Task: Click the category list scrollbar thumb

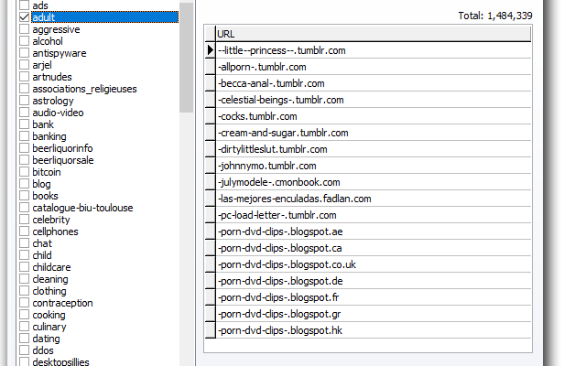Action: [187, 58]
